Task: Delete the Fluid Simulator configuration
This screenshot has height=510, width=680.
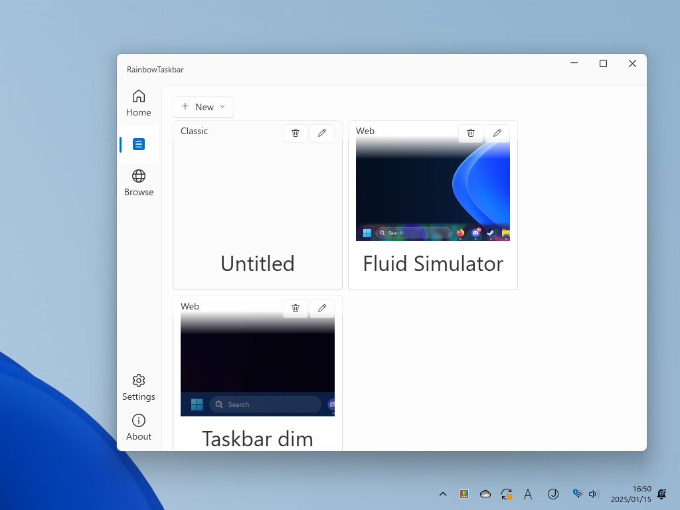Action: [x=471, y=133]
